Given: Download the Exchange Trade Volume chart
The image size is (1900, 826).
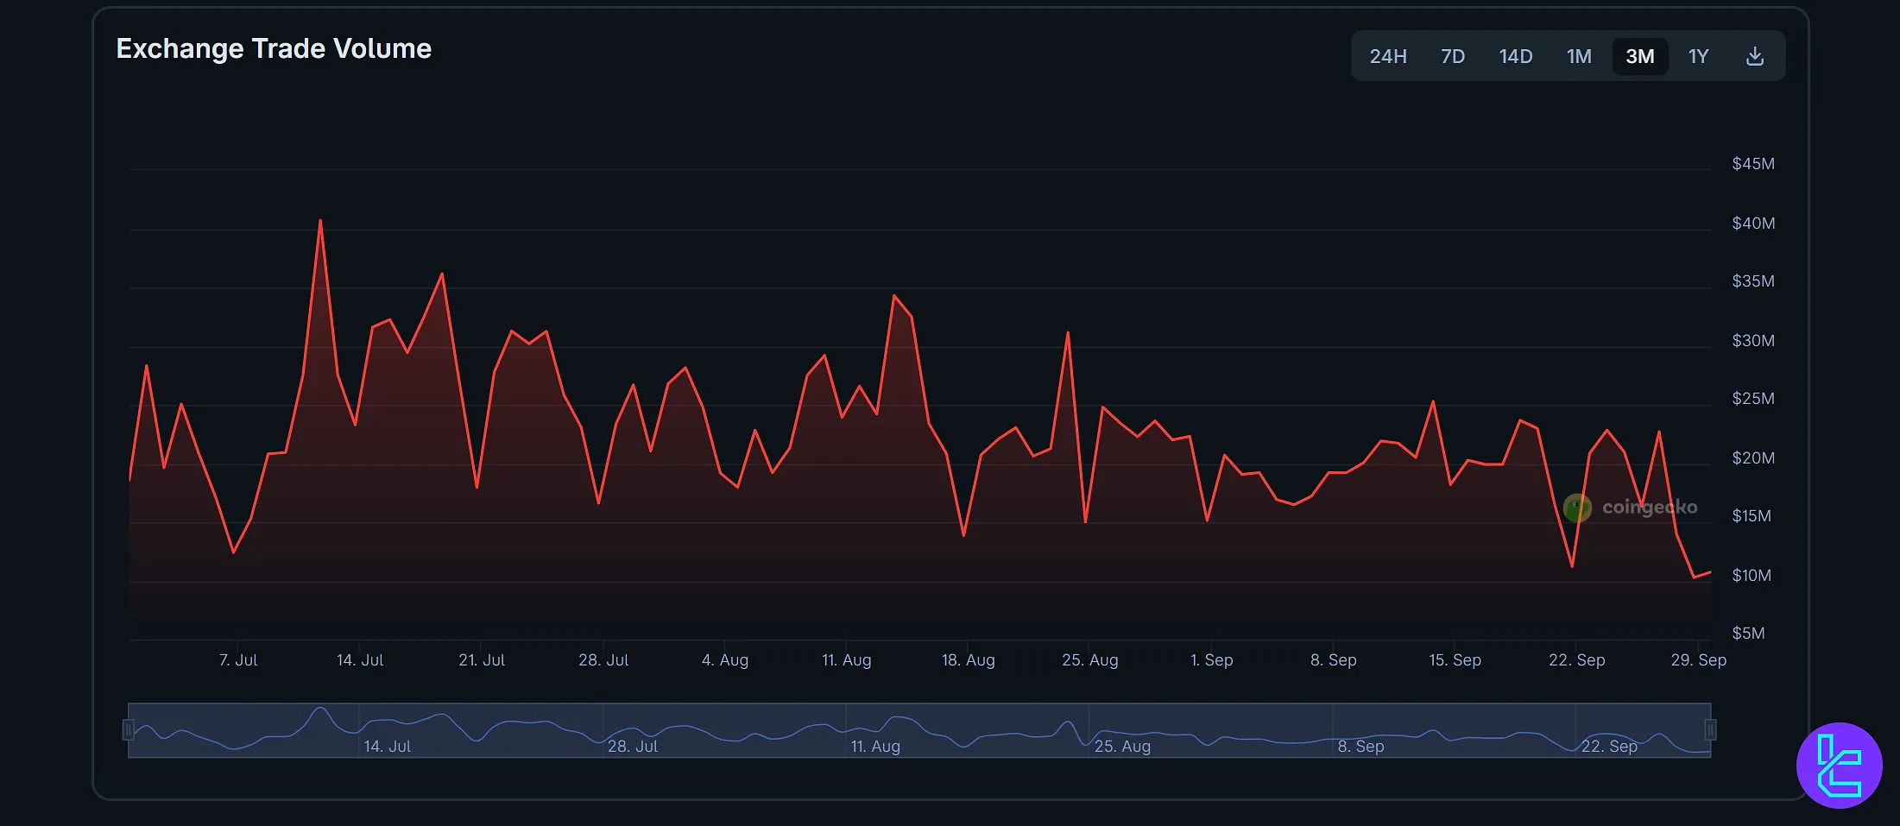Looking at the screenshot, I should click(x=1754, y=57).
